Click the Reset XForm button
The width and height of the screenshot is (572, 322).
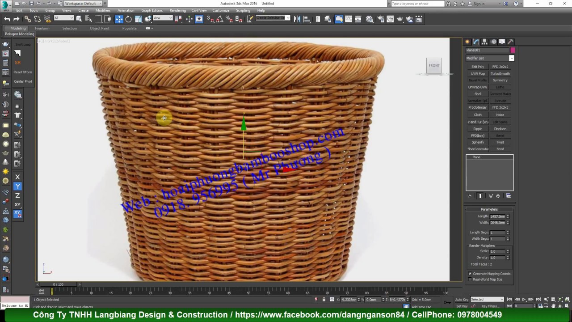tap(23, 72)
